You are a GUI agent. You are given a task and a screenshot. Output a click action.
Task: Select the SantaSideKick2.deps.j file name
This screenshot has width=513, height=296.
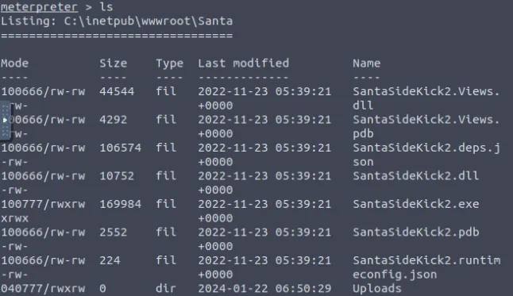426,148
